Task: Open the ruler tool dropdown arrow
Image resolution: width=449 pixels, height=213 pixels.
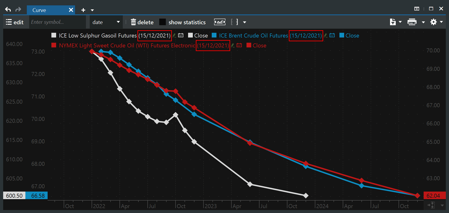Action: [244, 22]
